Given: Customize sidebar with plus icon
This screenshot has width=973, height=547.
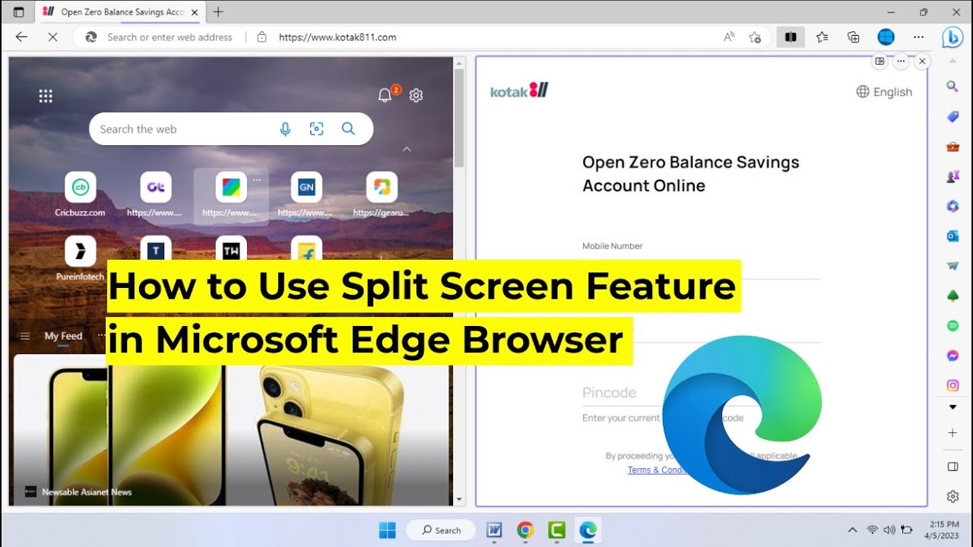Looking at the screenshot, I should [952, 433].
